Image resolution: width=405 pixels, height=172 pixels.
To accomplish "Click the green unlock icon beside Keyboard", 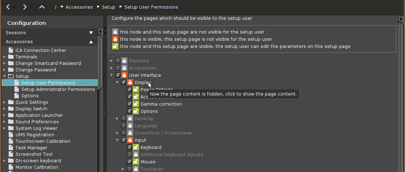I will pos(136,147).
